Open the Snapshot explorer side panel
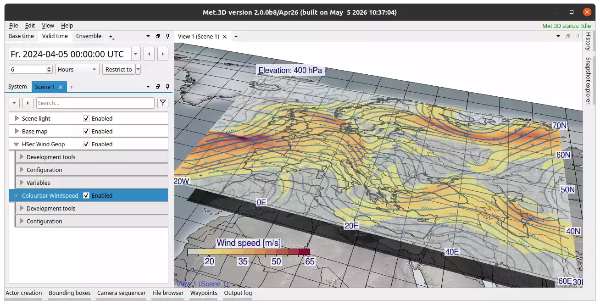The image size is (600, 305). (x=588, y=80)
